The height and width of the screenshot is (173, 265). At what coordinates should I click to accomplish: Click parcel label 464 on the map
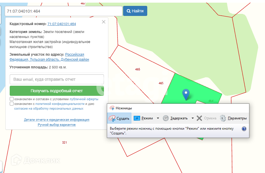[x=211, y=101]
